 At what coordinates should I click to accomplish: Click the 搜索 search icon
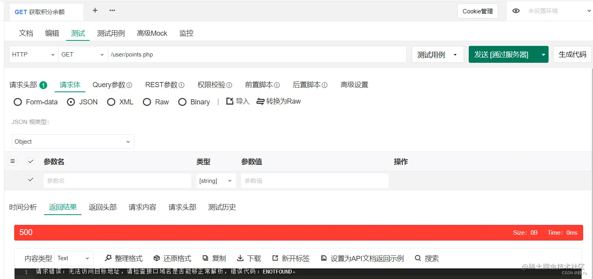tap(418, 258)
